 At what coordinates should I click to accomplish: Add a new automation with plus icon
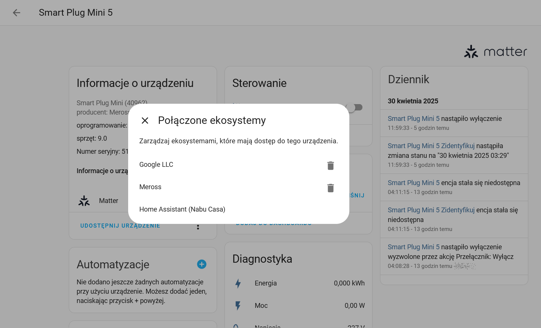[x=202, y=264]
